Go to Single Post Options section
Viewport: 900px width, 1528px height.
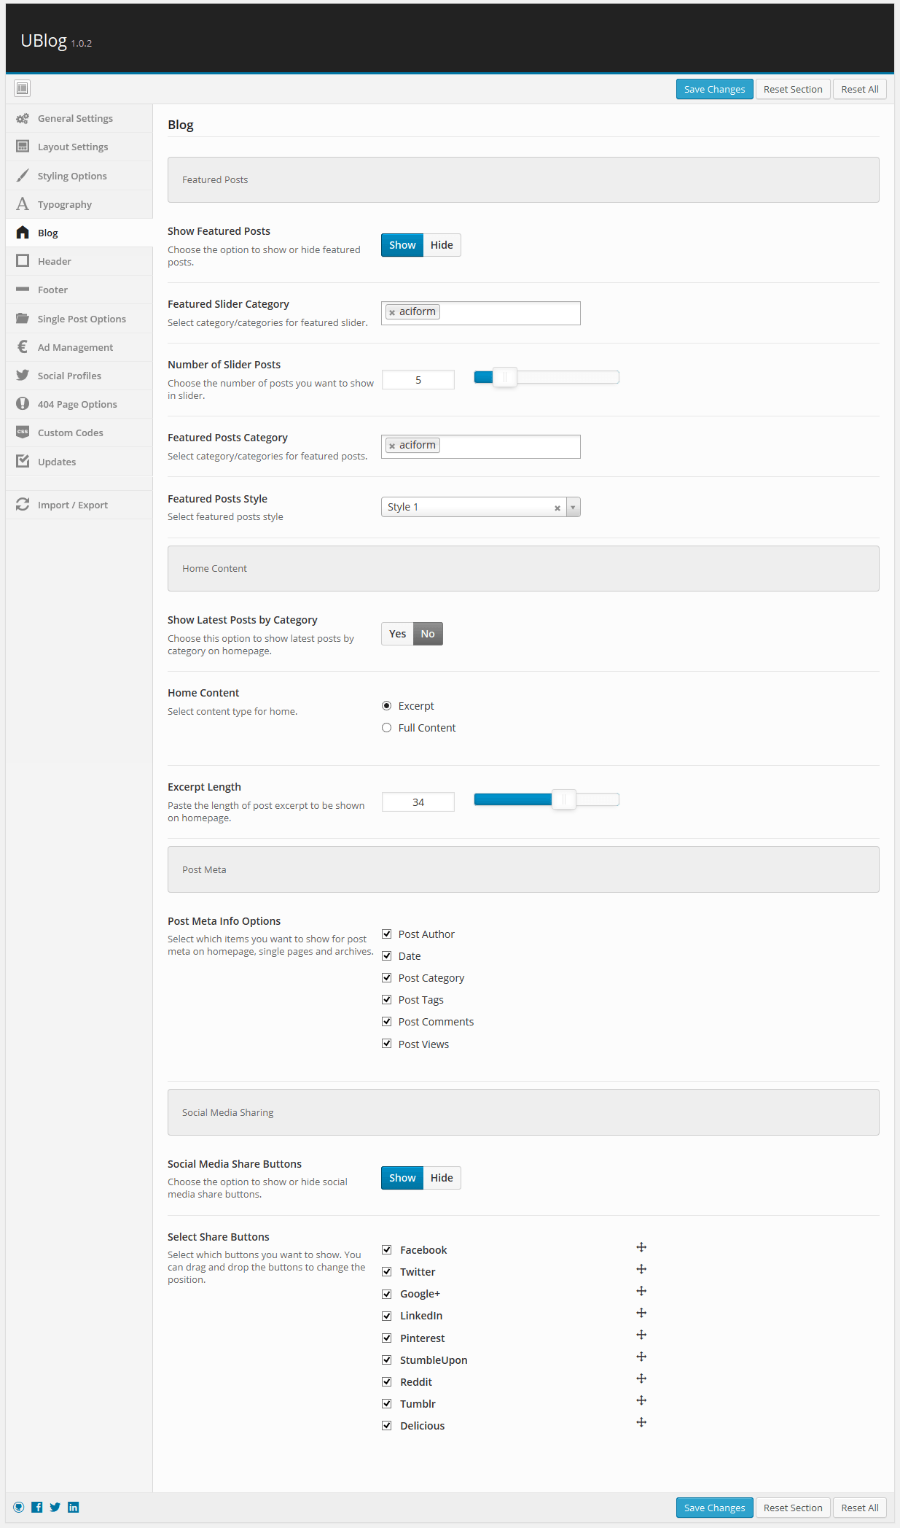click(x=82, y=319)
